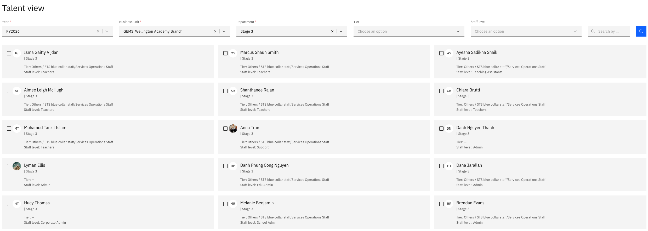Open Chiara Brutti's name link
Screen dimensions: 648x231
[x=468, y=90]
